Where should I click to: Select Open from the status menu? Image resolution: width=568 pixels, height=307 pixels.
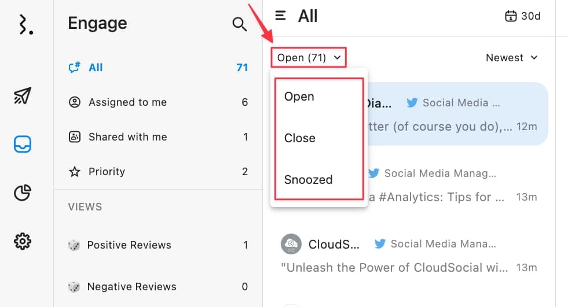click(x=299, y=97)
